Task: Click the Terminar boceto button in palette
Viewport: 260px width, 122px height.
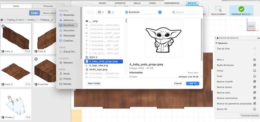Action: coord(249,116)
